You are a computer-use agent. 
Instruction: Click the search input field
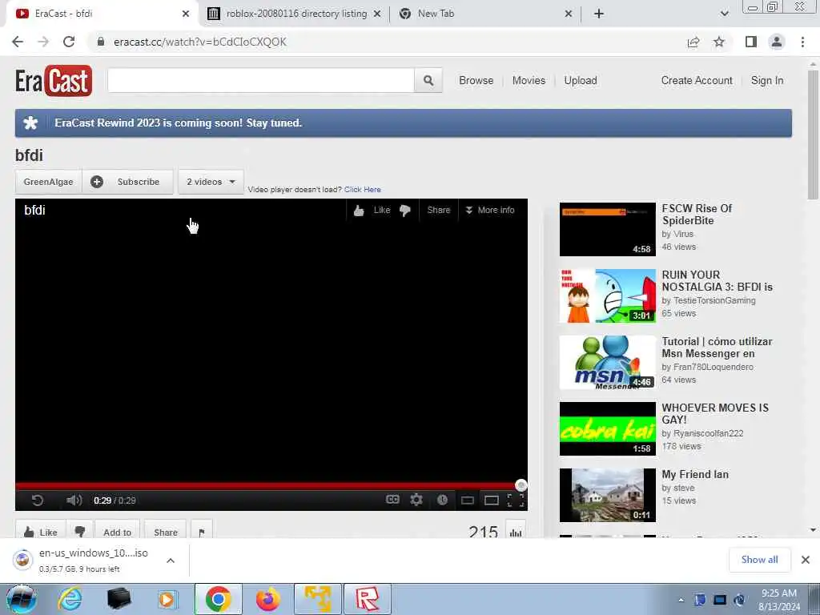click(x=261, y=81)
